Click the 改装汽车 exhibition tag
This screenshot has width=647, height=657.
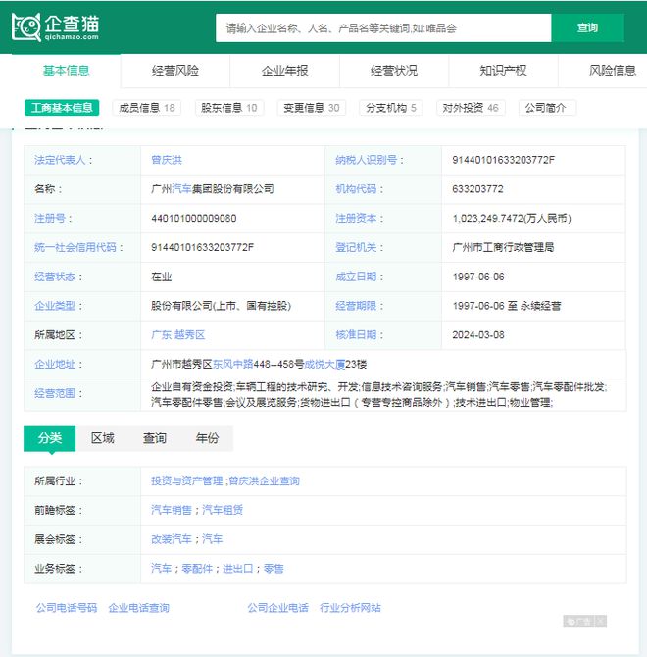pos(172,539)
